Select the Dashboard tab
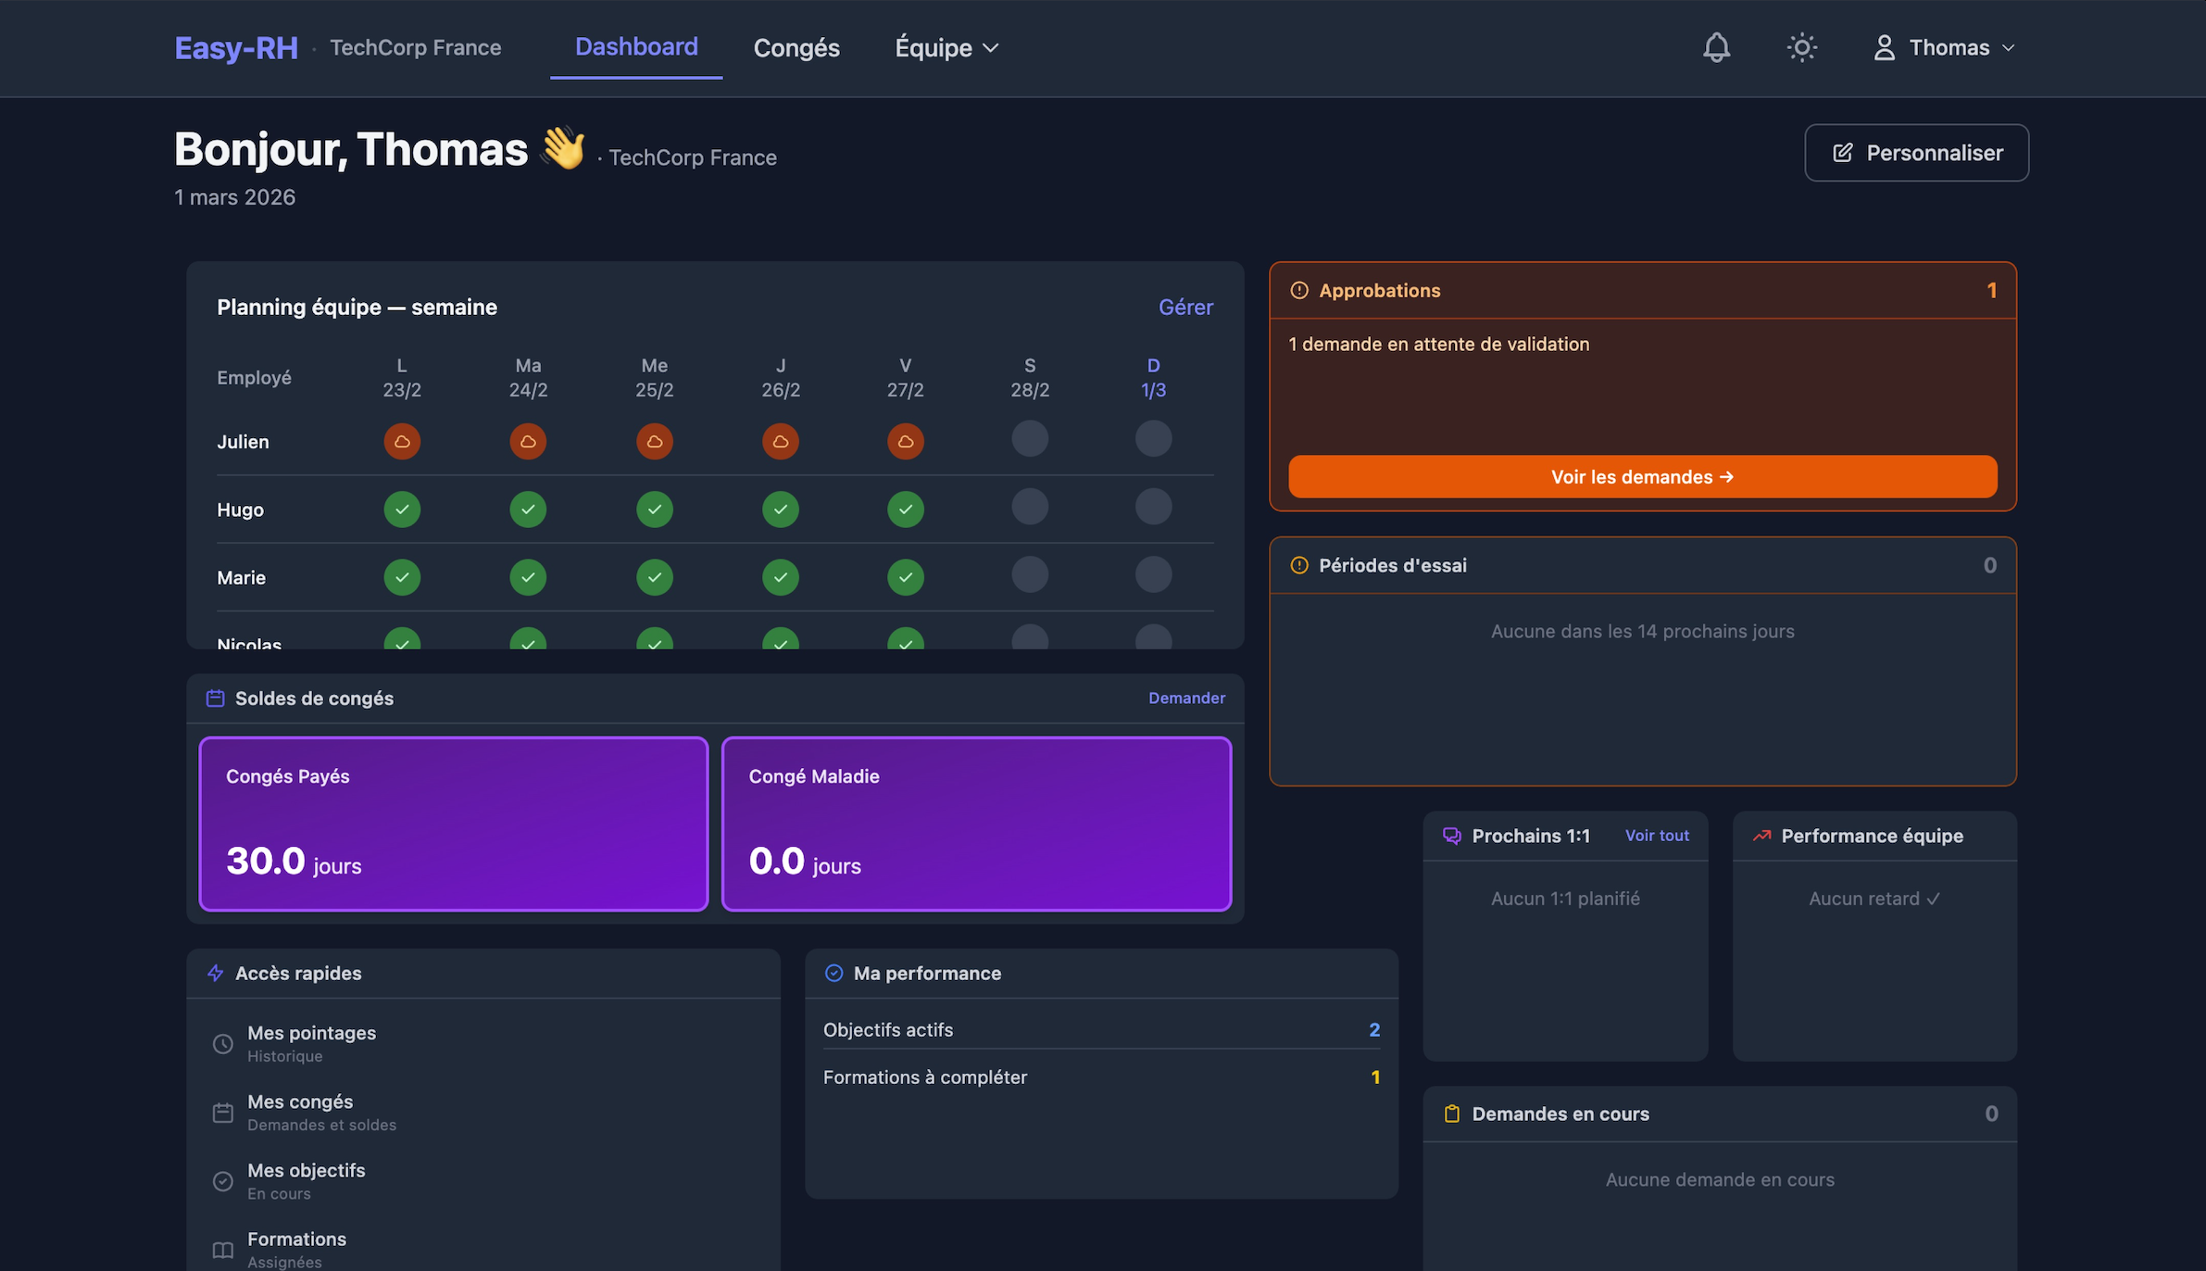The width and height of the screenshot is (2206, 1271). point(636,46)
